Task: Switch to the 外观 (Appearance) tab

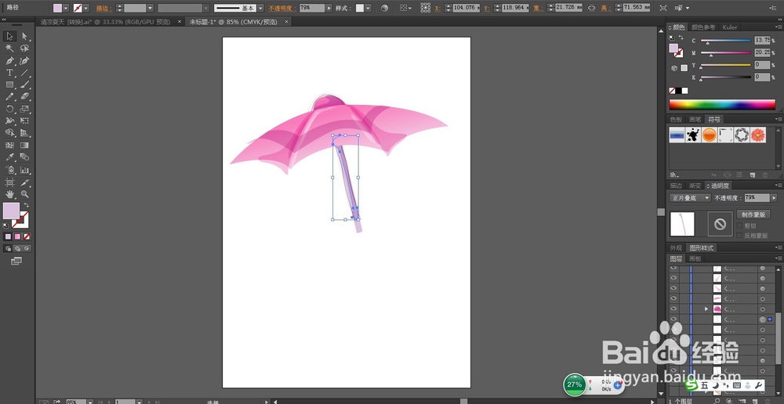Action: 676,247
